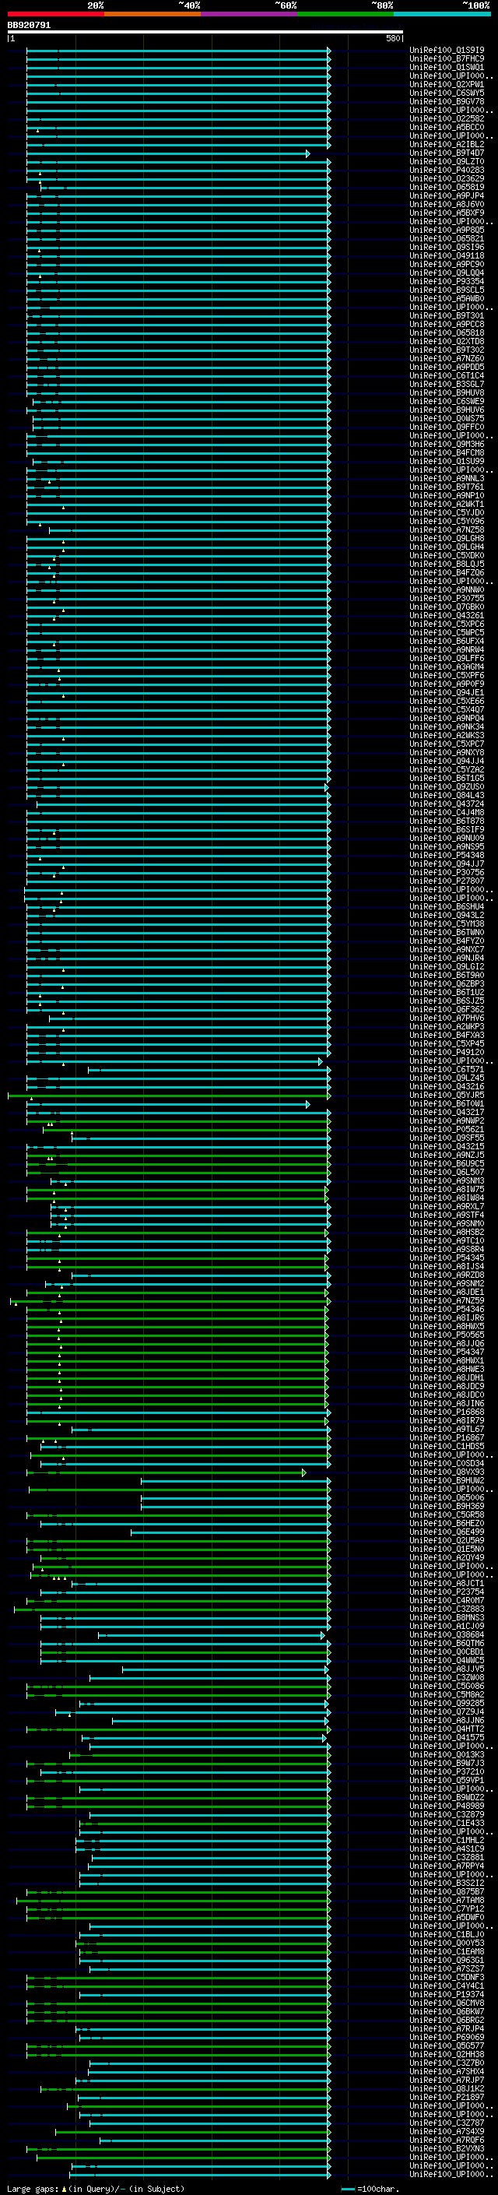
Task: Click the white query sequence bar
Action: [x=205, y=33]
